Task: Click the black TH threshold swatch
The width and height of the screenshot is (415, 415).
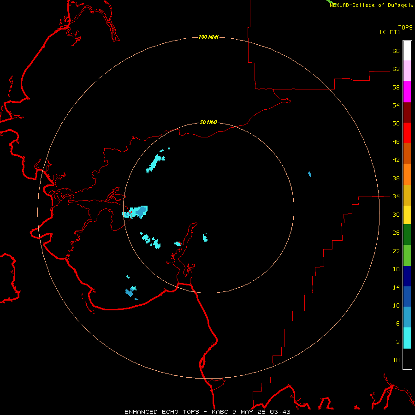Action: pos(407,359)
